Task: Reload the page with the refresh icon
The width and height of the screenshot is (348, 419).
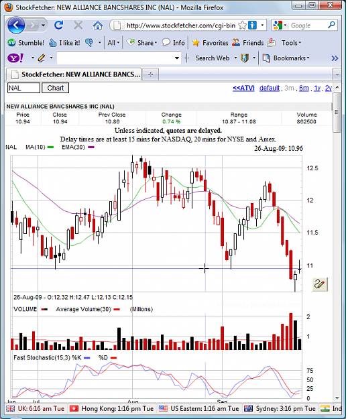Action: coord(59,25)
